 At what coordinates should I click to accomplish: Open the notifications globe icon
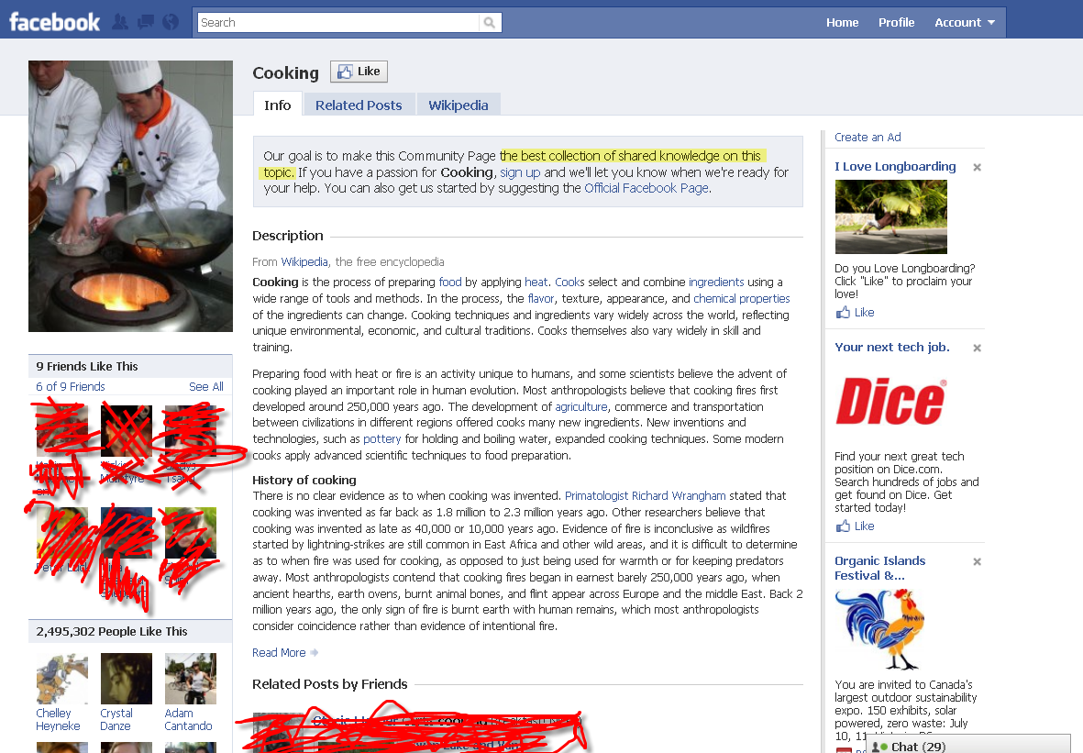[x=170, y=23]
